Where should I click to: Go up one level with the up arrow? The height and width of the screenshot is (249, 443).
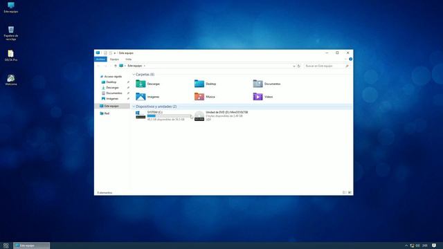pos(116,66)
